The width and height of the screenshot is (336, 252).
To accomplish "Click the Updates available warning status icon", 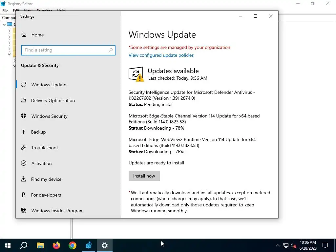I will pos(136,74).
